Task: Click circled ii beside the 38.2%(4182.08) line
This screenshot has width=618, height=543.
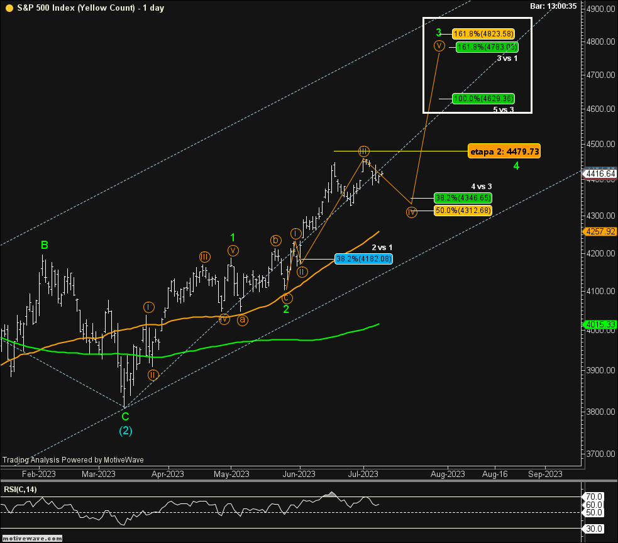Action: click(302, 271)
